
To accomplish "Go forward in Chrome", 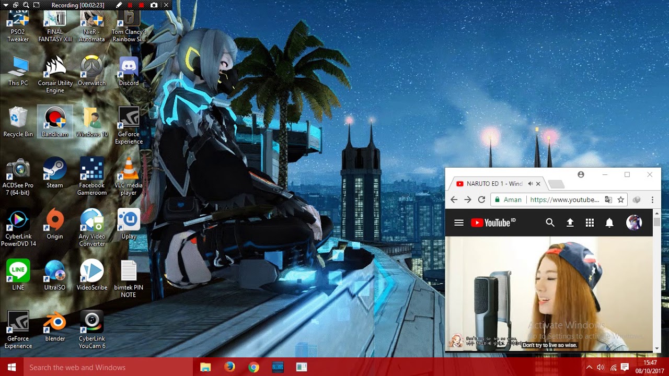I will pyautogui.click(x=468, y=199).
